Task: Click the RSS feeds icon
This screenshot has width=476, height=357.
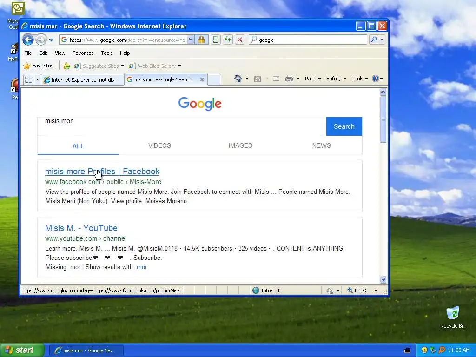Action: click(x=258, y=79)
